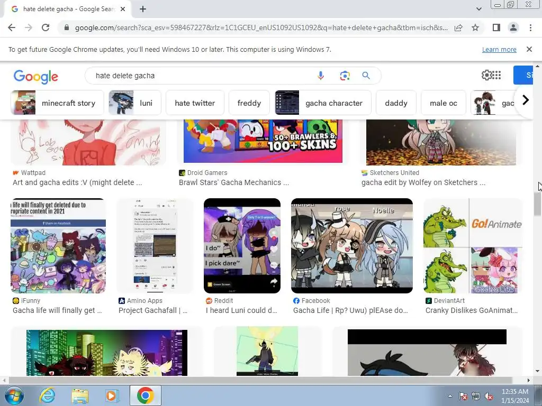542x406 pixels.
Task: Search by voice microphone icon
Action: pos(320,76)
